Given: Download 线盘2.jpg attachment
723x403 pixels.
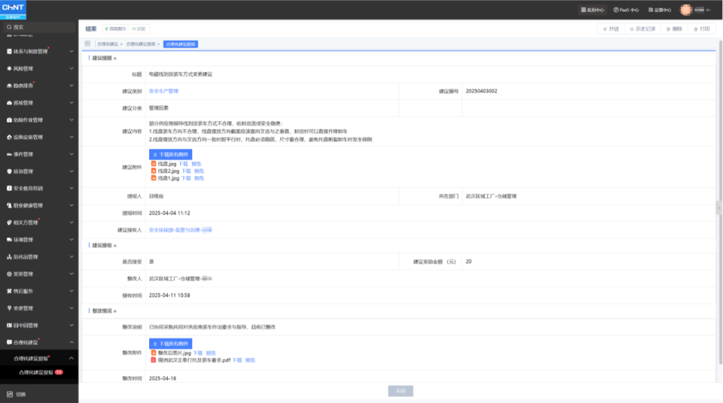Looking at the screenshot, I should coord(186,171).
